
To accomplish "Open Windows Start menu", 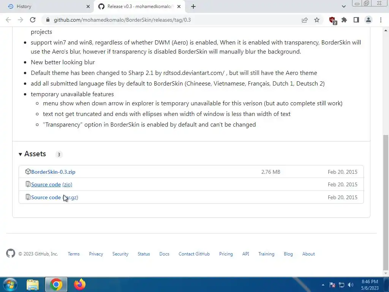I will pyautogui.click(x=10, y=284).
